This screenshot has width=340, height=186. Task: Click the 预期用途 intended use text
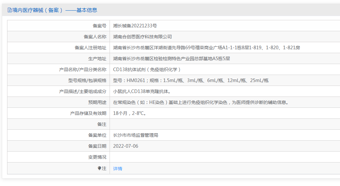[201, 102]
